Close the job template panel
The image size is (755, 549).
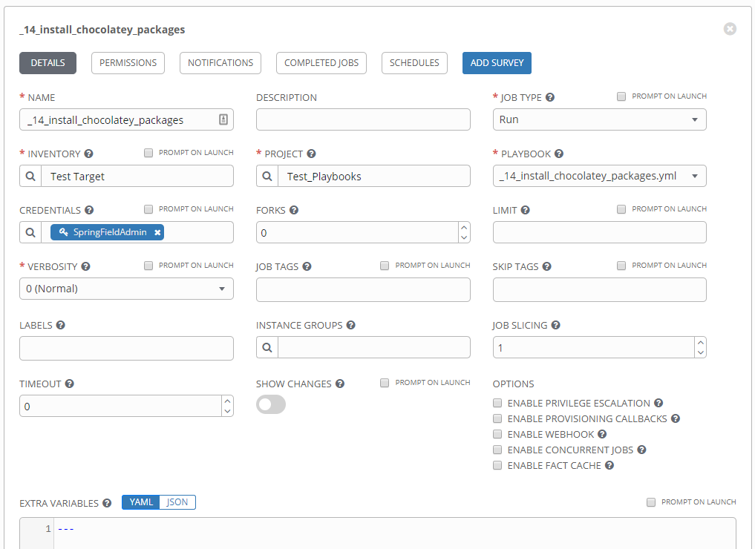click(x=730, y=29)
